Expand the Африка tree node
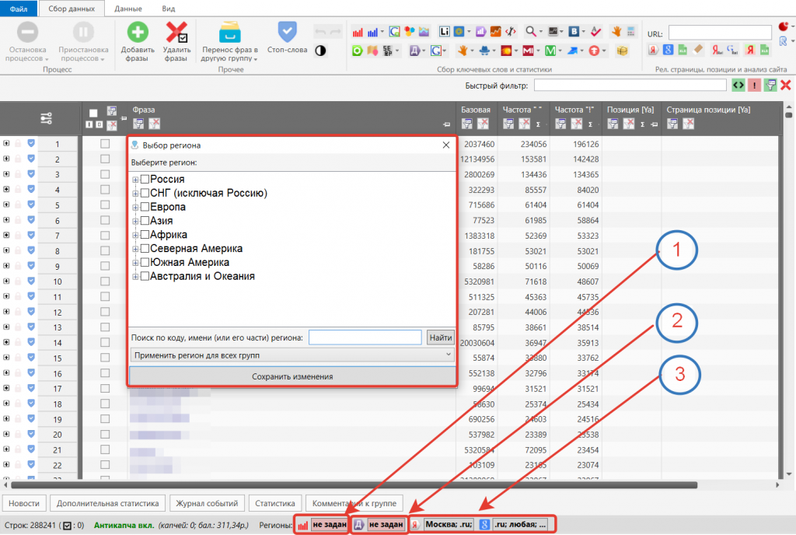The height and width of the screenshot is (535, 796). point(135,235)
